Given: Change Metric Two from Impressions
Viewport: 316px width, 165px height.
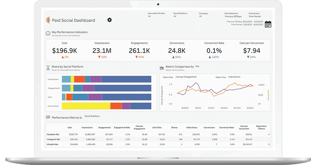Looking at the screenshot, I should [234, 77].
